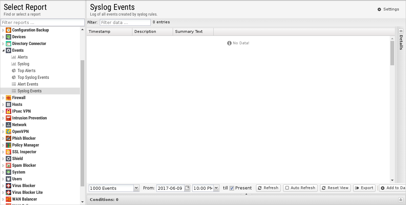
Task: Click the IPsec VPN lock icon
Action: coord(8,111)
